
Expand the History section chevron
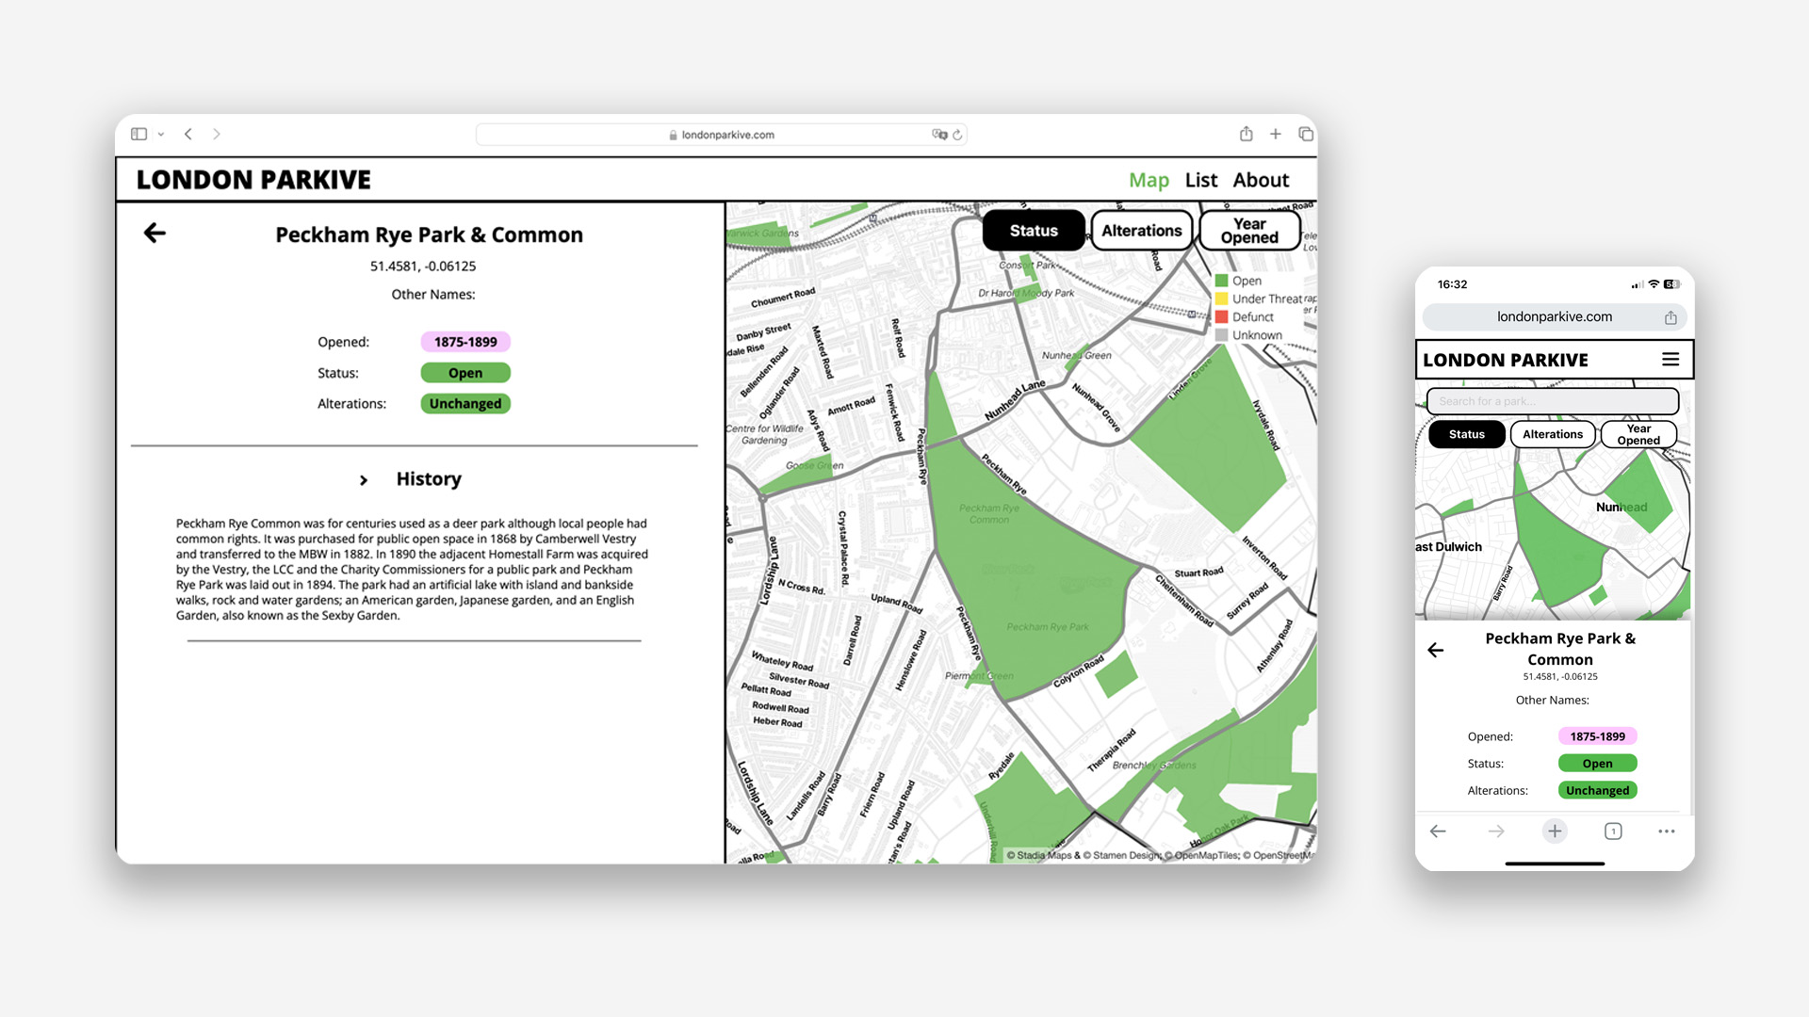pyautogui.click(x=364, y=480)
